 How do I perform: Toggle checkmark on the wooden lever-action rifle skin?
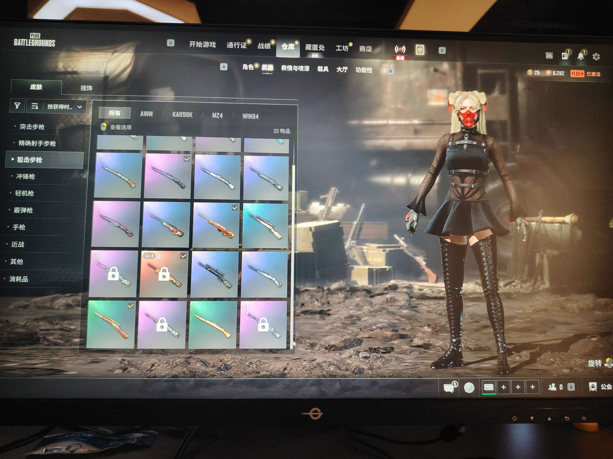(x=131, y=306)
